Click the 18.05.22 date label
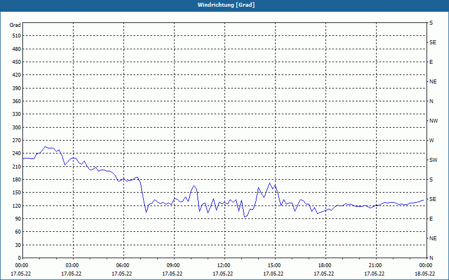The height and width of the screenshot is (280, 449). (x=425, y=274)
